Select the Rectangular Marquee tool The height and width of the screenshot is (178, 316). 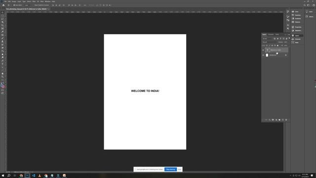point(2,16)
